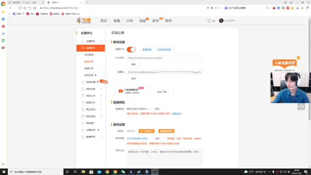Click the 数据分析 pie chart icon
Viewport: 311px width, 175px height.
pos(83,103)
